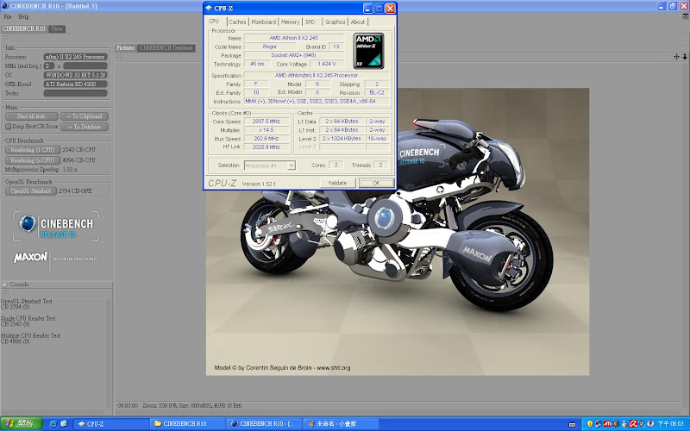Click the To Clipboard button
This screenshot has height=431, width=690.
(84, 116)
